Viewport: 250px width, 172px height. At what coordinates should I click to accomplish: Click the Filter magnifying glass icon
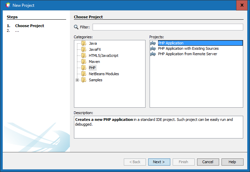[x=76, y=27]
